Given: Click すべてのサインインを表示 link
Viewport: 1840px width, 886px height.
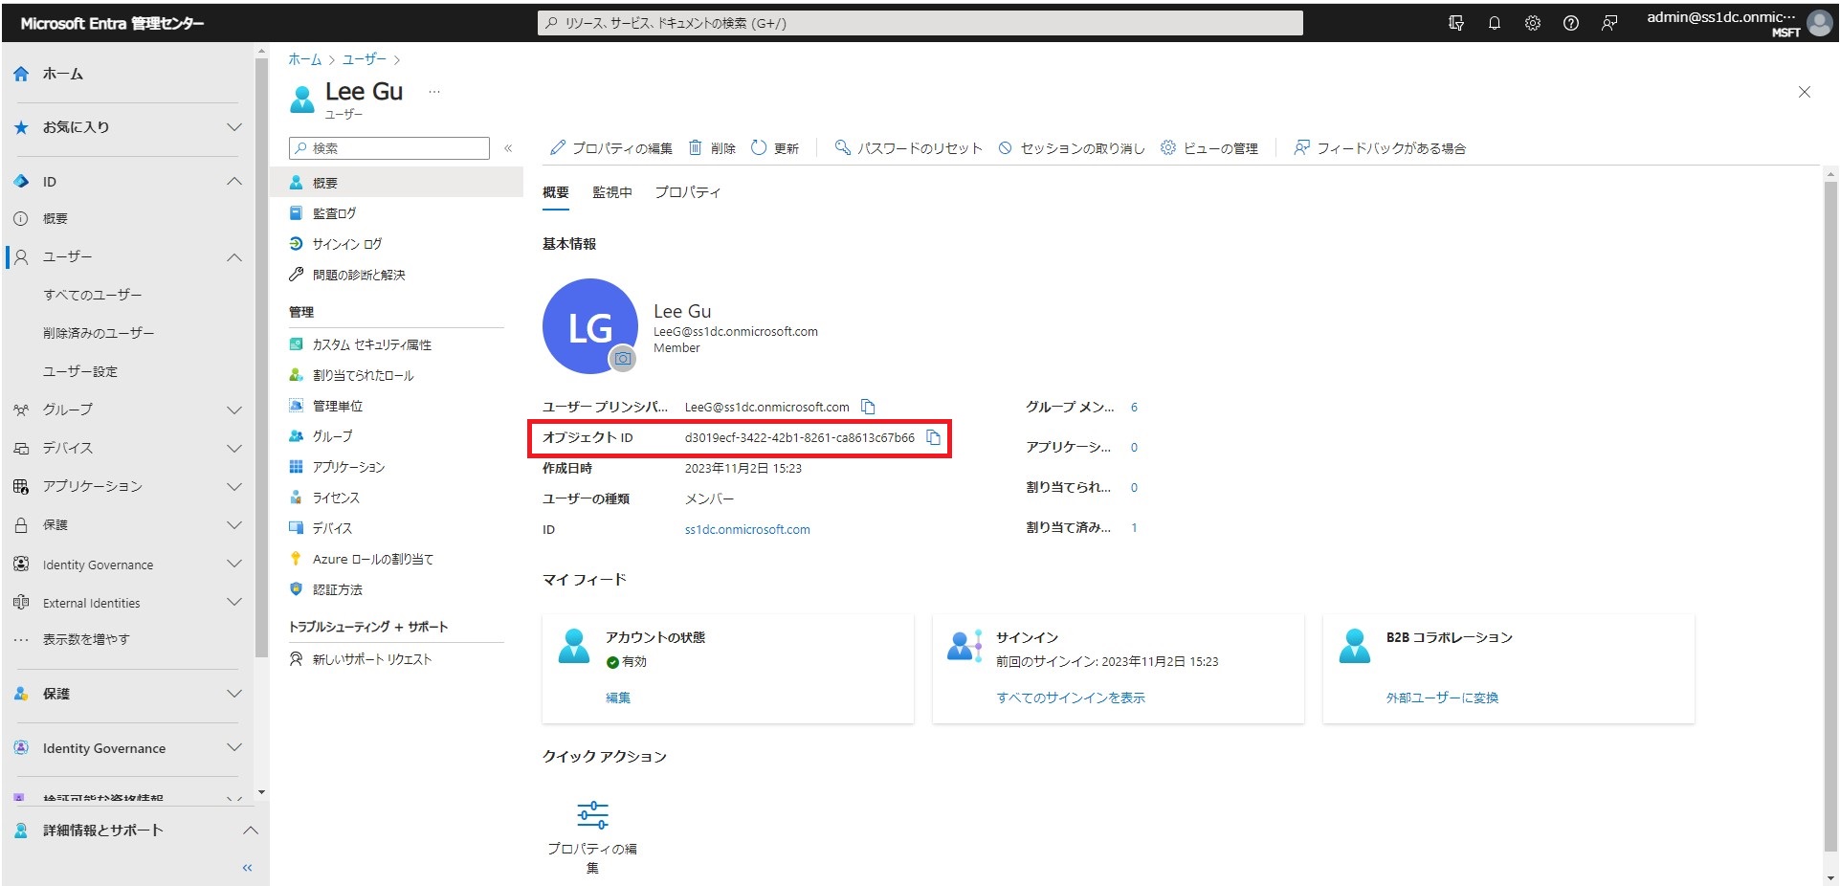Looking at the screenshot, I should [x=1071, y=698].
